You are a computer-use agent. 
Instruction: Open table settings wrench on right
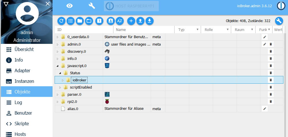279,21
